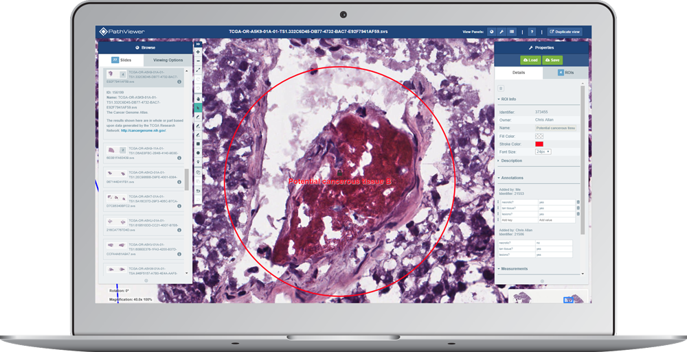Click the slide overview navigator thumbnail
Viewport: 687px width, 352px height.
pyautogui.click(x=550, y=296)
